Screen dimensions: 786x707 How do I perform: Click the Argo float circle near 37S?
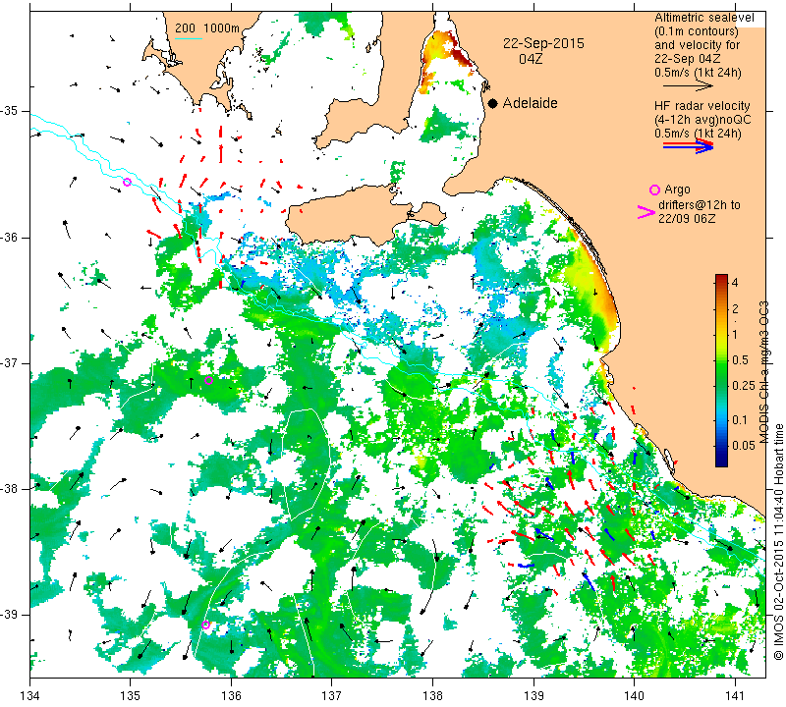209,381
